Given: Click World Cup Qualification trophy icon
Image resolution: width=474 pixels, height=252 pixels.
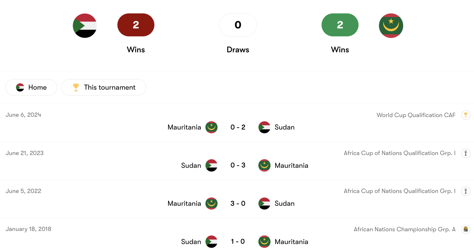Looking at the screenshot, I should click(466, 115).
